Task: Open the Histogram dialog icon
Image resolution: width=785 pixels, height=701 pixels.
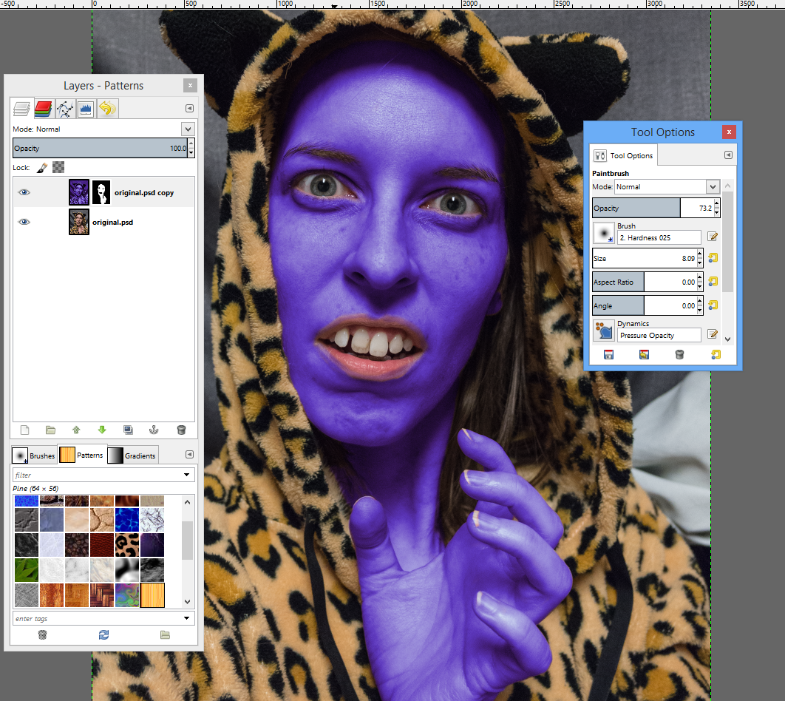Action: 86,108
